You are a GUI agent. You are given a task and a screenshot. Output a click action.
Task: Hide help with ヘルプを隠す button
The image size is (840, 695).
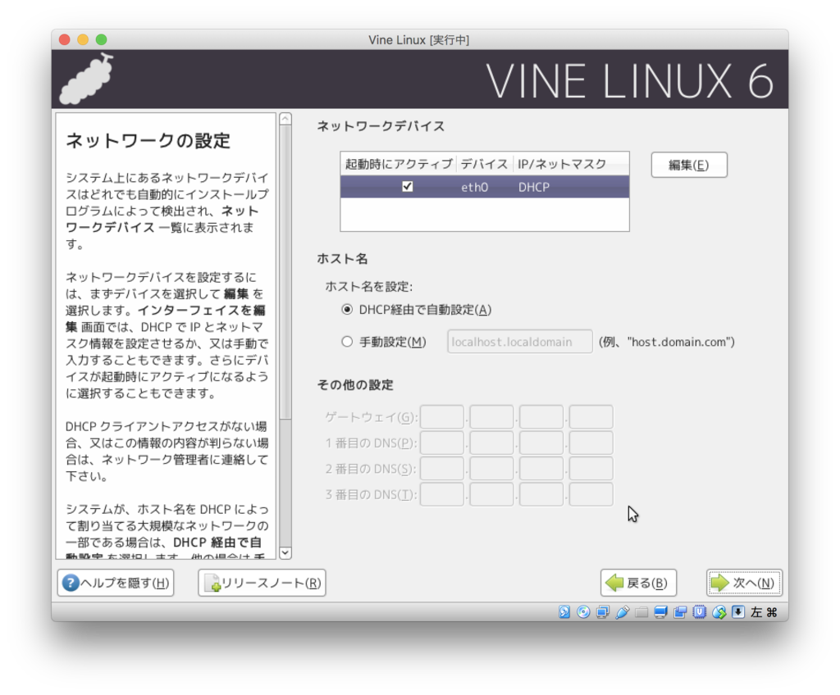116,583
